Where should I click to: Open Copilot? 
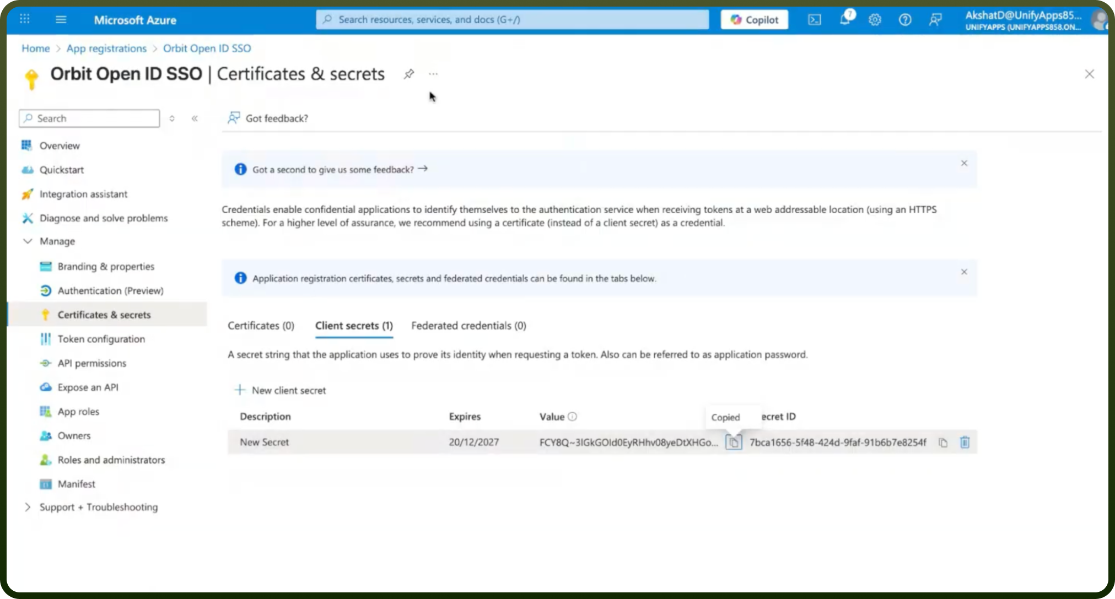click(x=754, y=20)
